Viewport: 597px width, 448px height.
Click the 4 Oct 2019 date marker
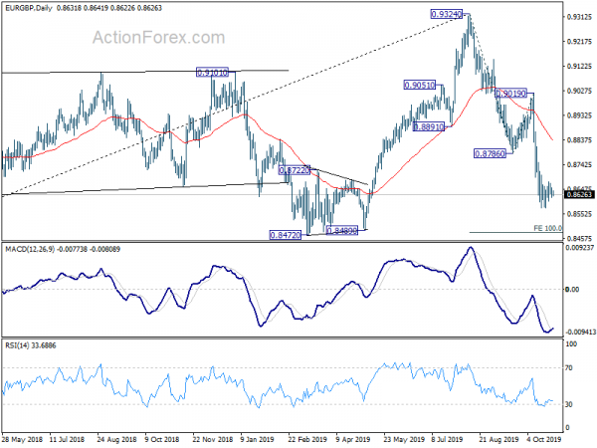point(544,439)
